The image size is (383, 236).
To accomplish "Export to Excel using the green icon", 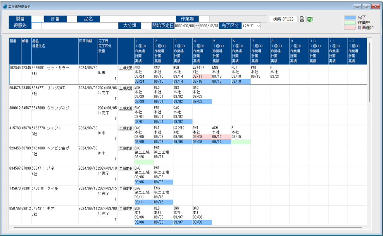I will [x=310, y=19].
